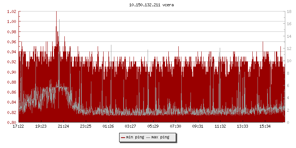Image resolution: width=296 pixels, height=148 pixels.
Task: Click the red min ping legend swatch
Action: (122, 138)
